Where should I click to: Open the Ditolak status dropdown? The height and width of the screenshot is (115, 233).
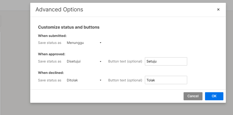coord(84,80)
